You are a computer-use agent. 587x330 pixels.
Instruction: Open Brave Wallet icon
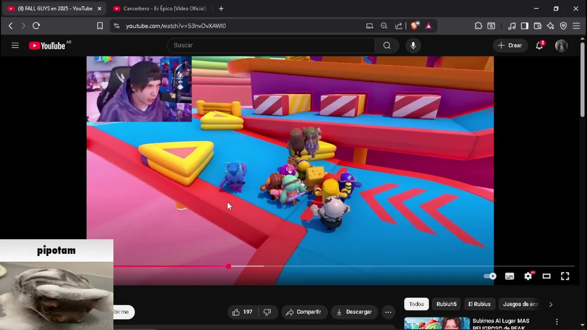pos(537,26)
